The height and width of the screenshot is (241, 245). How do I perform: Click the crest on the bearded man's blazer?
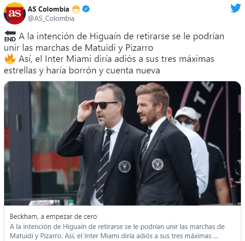point(157,164)
